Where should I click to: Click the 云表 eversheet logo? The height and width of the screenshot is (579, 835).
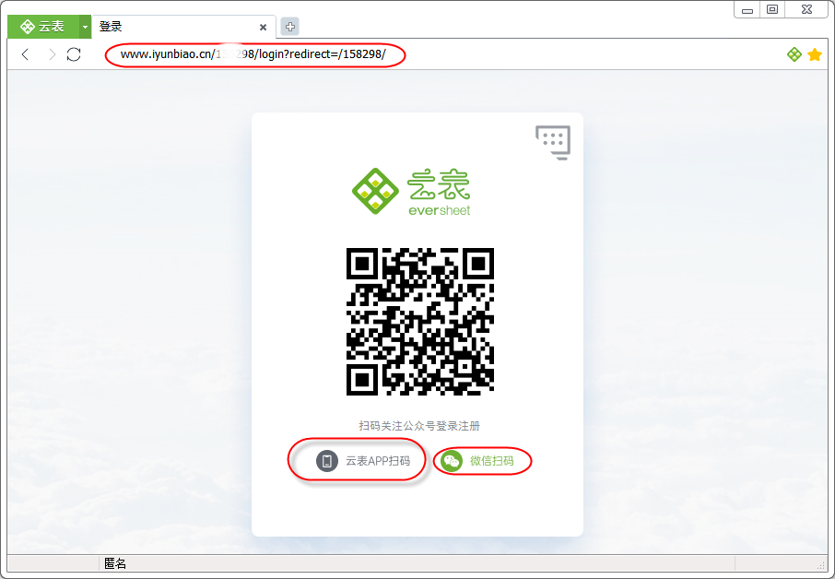click(411, 191)
